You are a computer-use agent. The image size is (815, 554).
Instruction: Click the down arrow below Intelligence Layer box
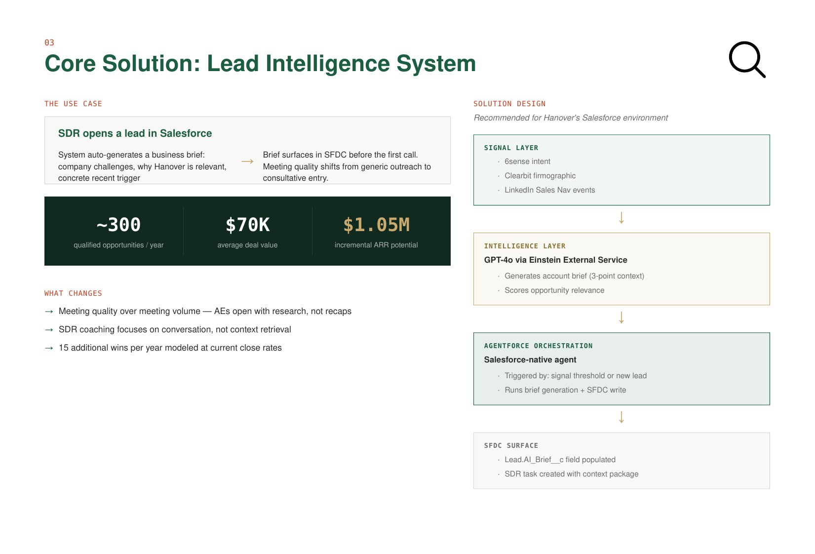click(x=621, y=317)
